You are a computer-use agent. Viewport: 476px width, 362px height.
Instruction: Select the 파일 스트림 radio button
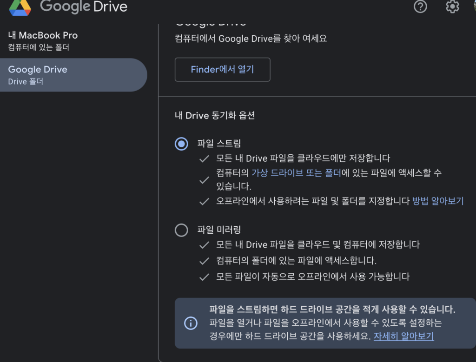click(181, 144)
